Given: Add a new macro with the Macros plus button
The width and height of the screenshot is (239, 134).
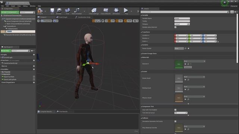Looking at the screenshot, I should pyautogui.click(x=34, y=66).
